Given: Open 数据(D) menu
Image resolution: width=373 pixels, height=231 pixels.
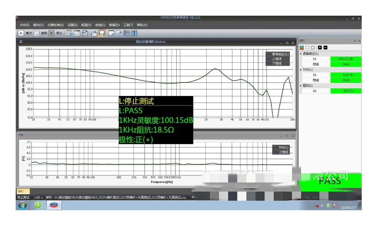Looking at the screenshot, I should (114, 25).
